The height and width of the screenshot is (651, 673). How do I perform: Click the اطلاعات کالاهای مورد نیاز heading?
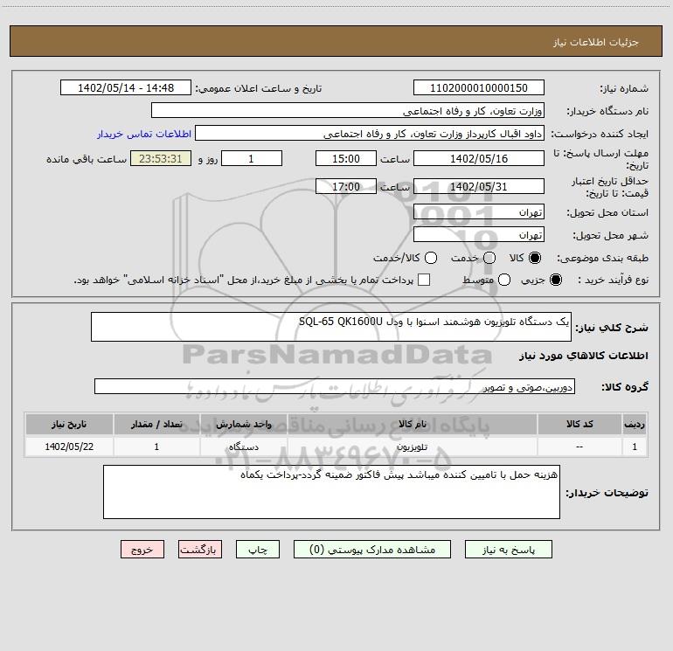583,356
